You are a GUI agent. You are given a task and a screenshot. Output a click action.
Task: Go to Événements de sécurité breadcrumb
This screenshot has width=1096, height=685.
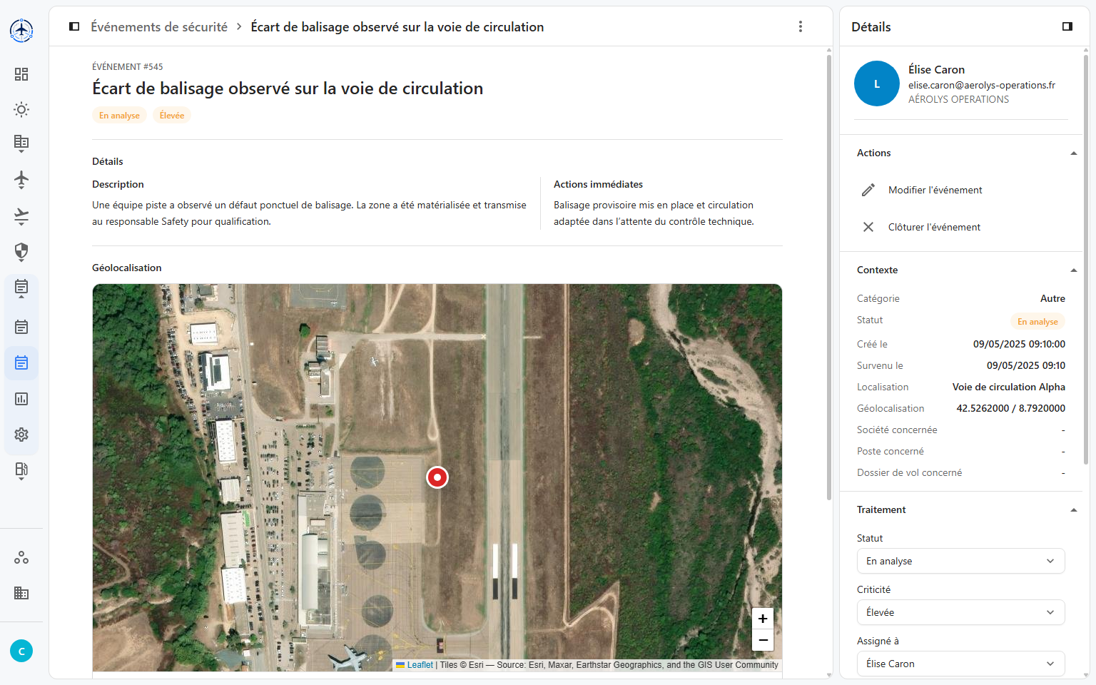point(159,26)
